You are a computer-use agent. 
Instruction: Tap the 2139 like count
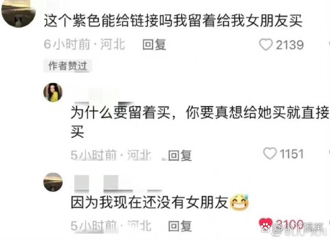(290, 45)
